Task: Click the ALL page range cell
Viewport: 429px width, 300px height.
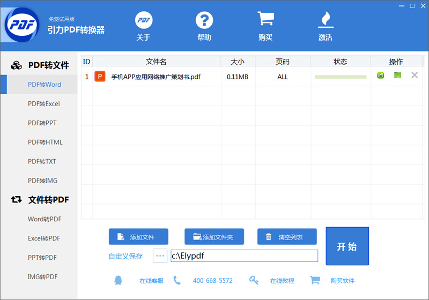Action: tap(283, 77)
